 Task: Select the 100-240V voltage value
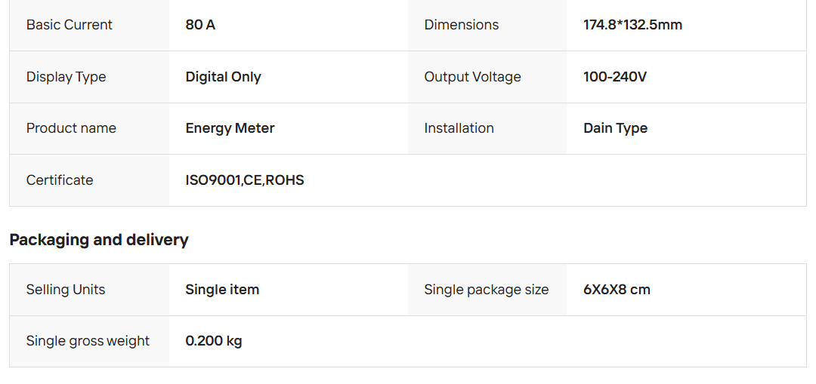[x=615, y=77]
